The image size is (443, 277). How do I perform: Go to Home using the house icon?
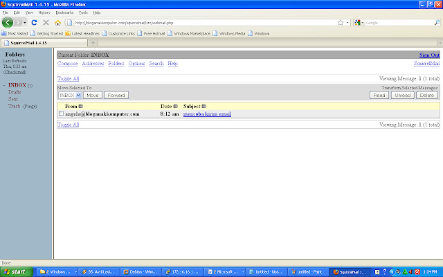[x=57, y=23]
